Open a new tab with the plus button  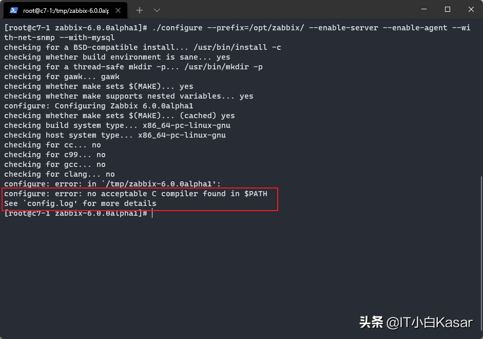click(x=139, y=10)
